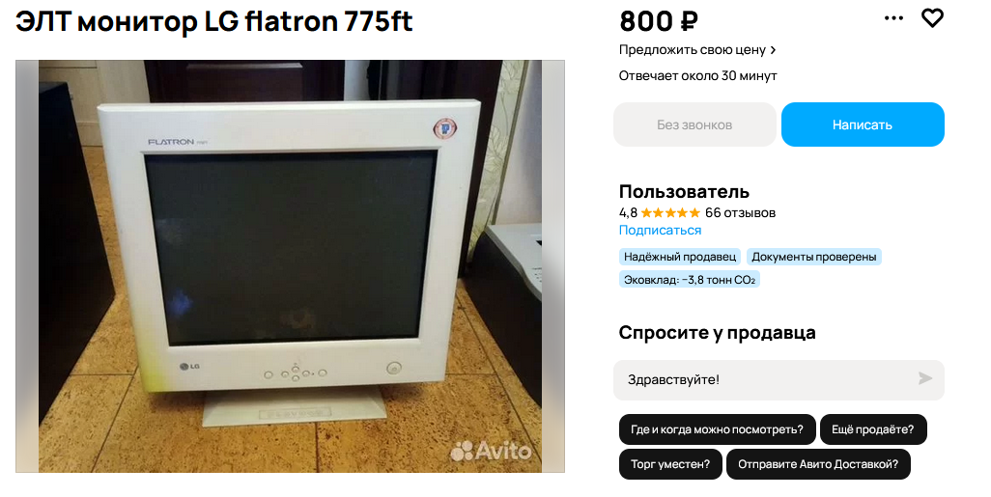Click the Avito watermark on the photo
Image resolution: width=991 pixels, height=497 pixels.
tap(491, 451)
